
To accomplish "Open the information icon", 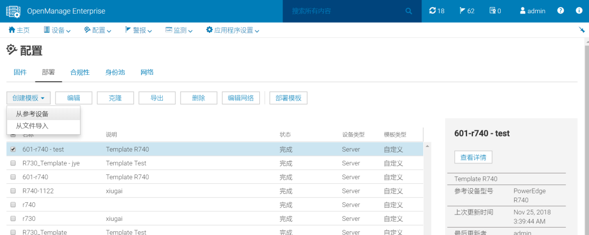I will coord(579,11).
